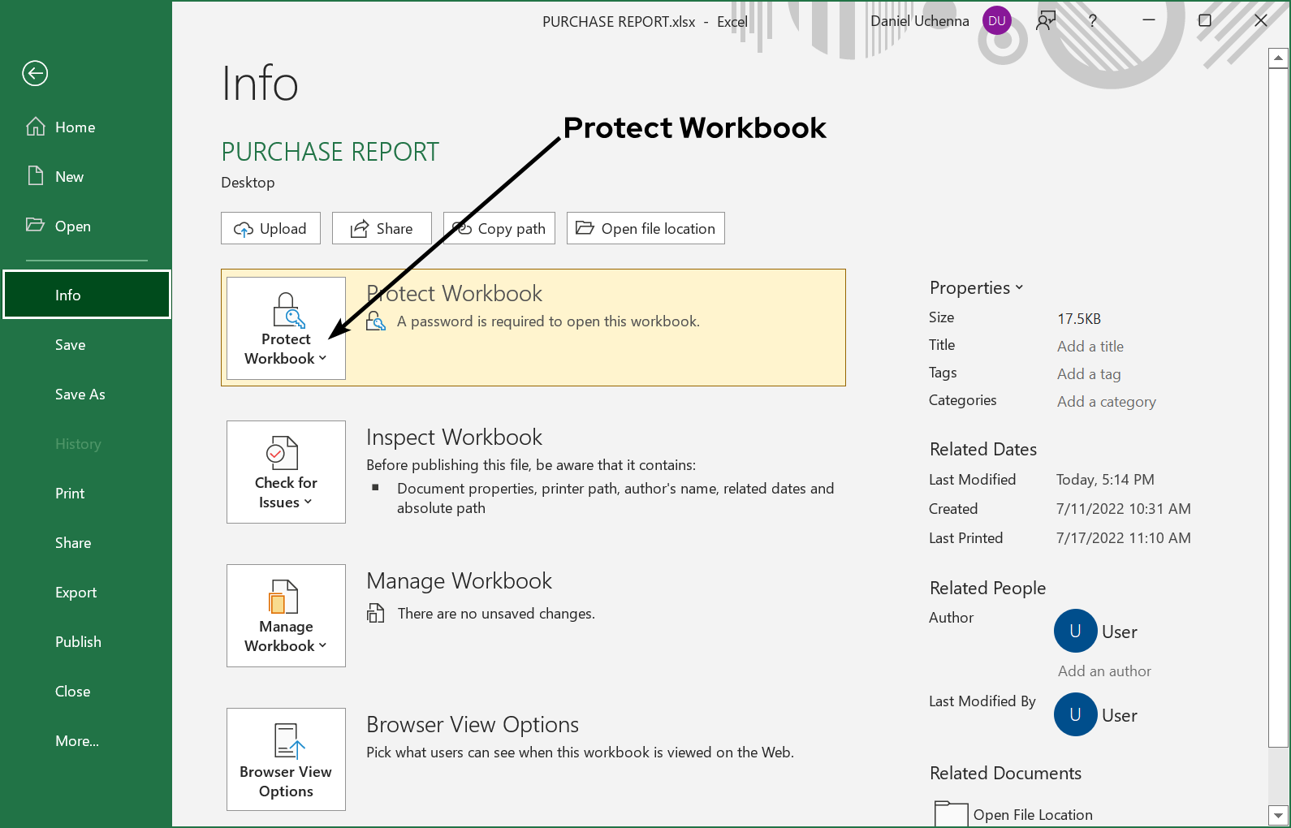Image resolution: width=1291 pixels, height=828 pixels.
Task: Click the Daniel Uchenna account name
Action: click(x=920, y=21)
